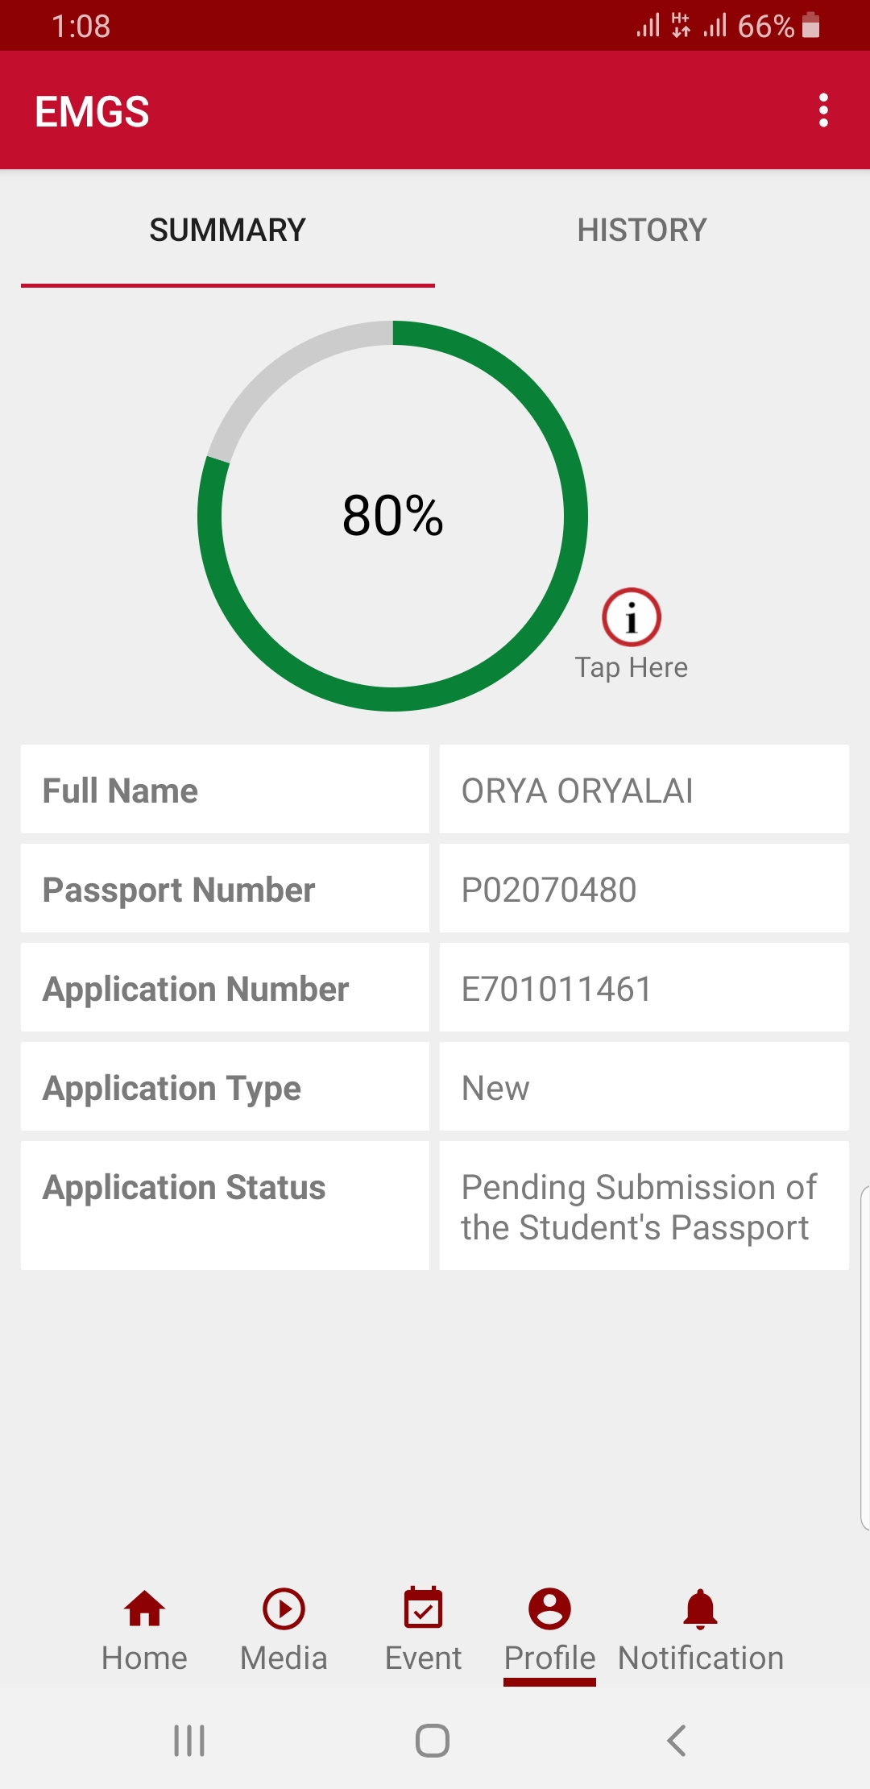870x1789 pixels.
Task: Tap the full name ORYA ORYALAI
Action: (x=577, y=791)
